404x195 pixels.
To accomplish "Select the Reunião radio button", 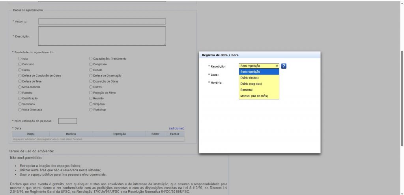I will click(x=91, y=98).
